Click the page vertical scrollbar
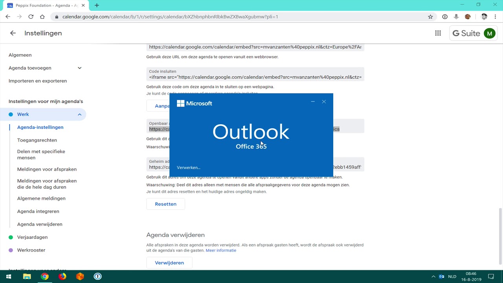This screenshot has height=283, width=503. click(x=500, y=236)
